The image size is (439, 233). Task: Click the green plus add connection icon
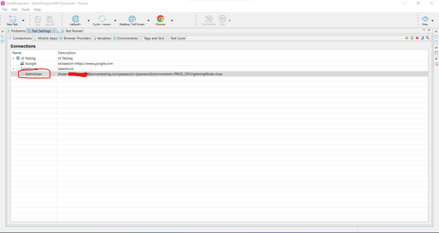click(x=406, y=38)
